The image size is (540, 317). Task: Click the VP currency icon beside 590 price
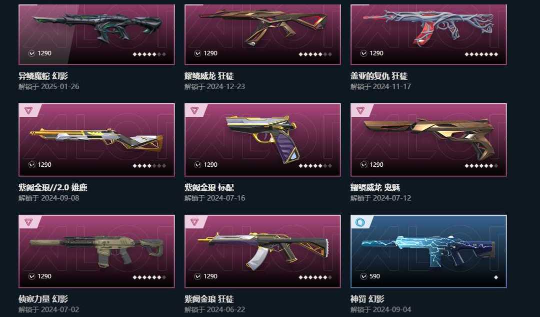363,276
